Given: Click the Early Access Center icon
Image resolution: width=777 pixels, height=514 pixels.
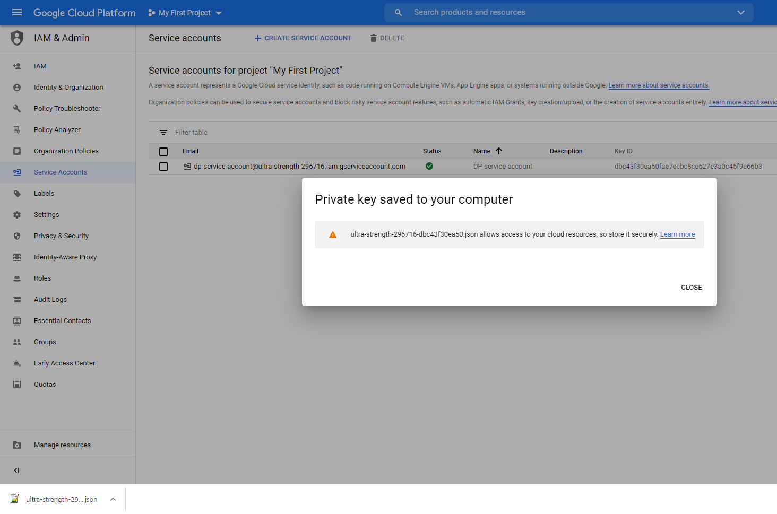Looking at the screenshot, I should click(17, 363).
